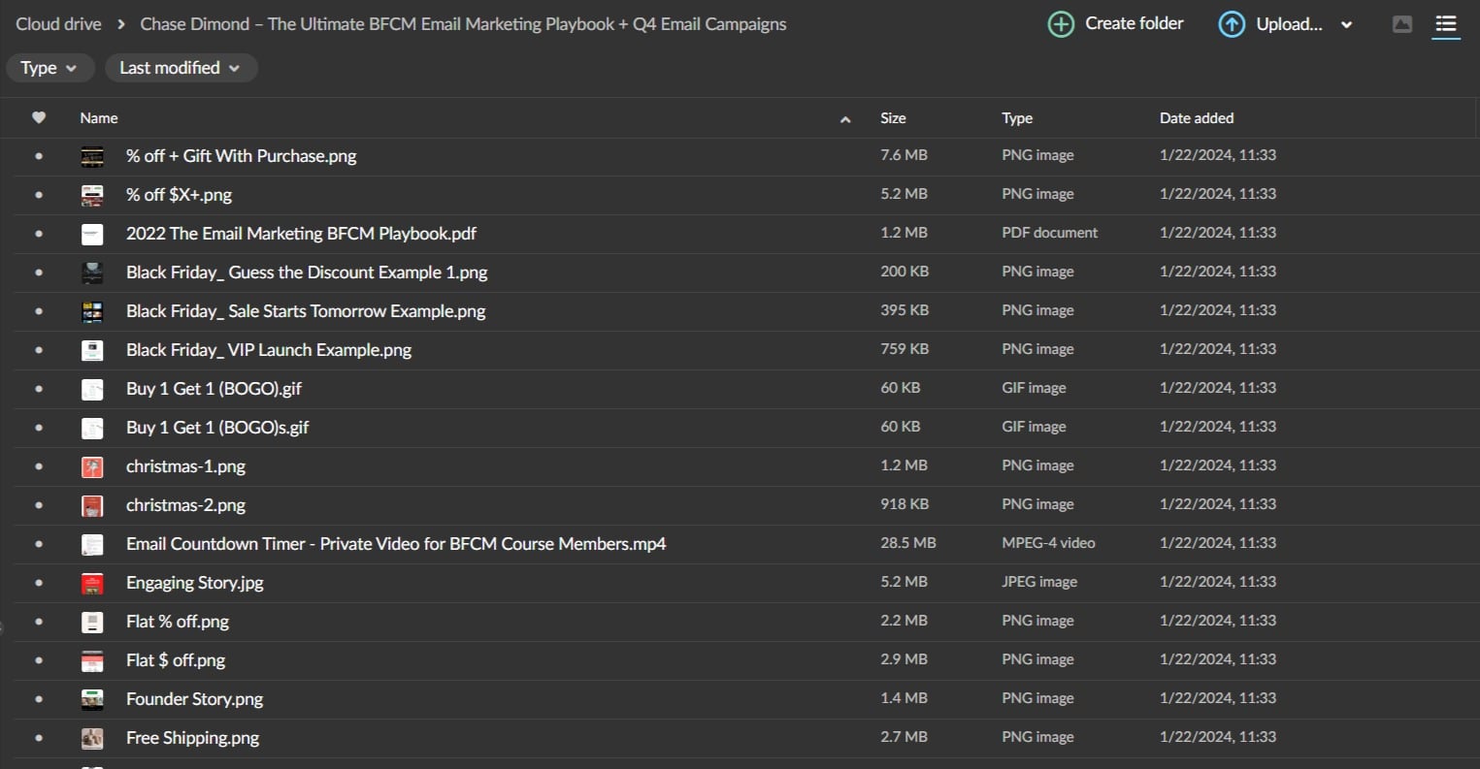Click the Engaging Story.jpg thumbnail icon

tap(92, 583)
